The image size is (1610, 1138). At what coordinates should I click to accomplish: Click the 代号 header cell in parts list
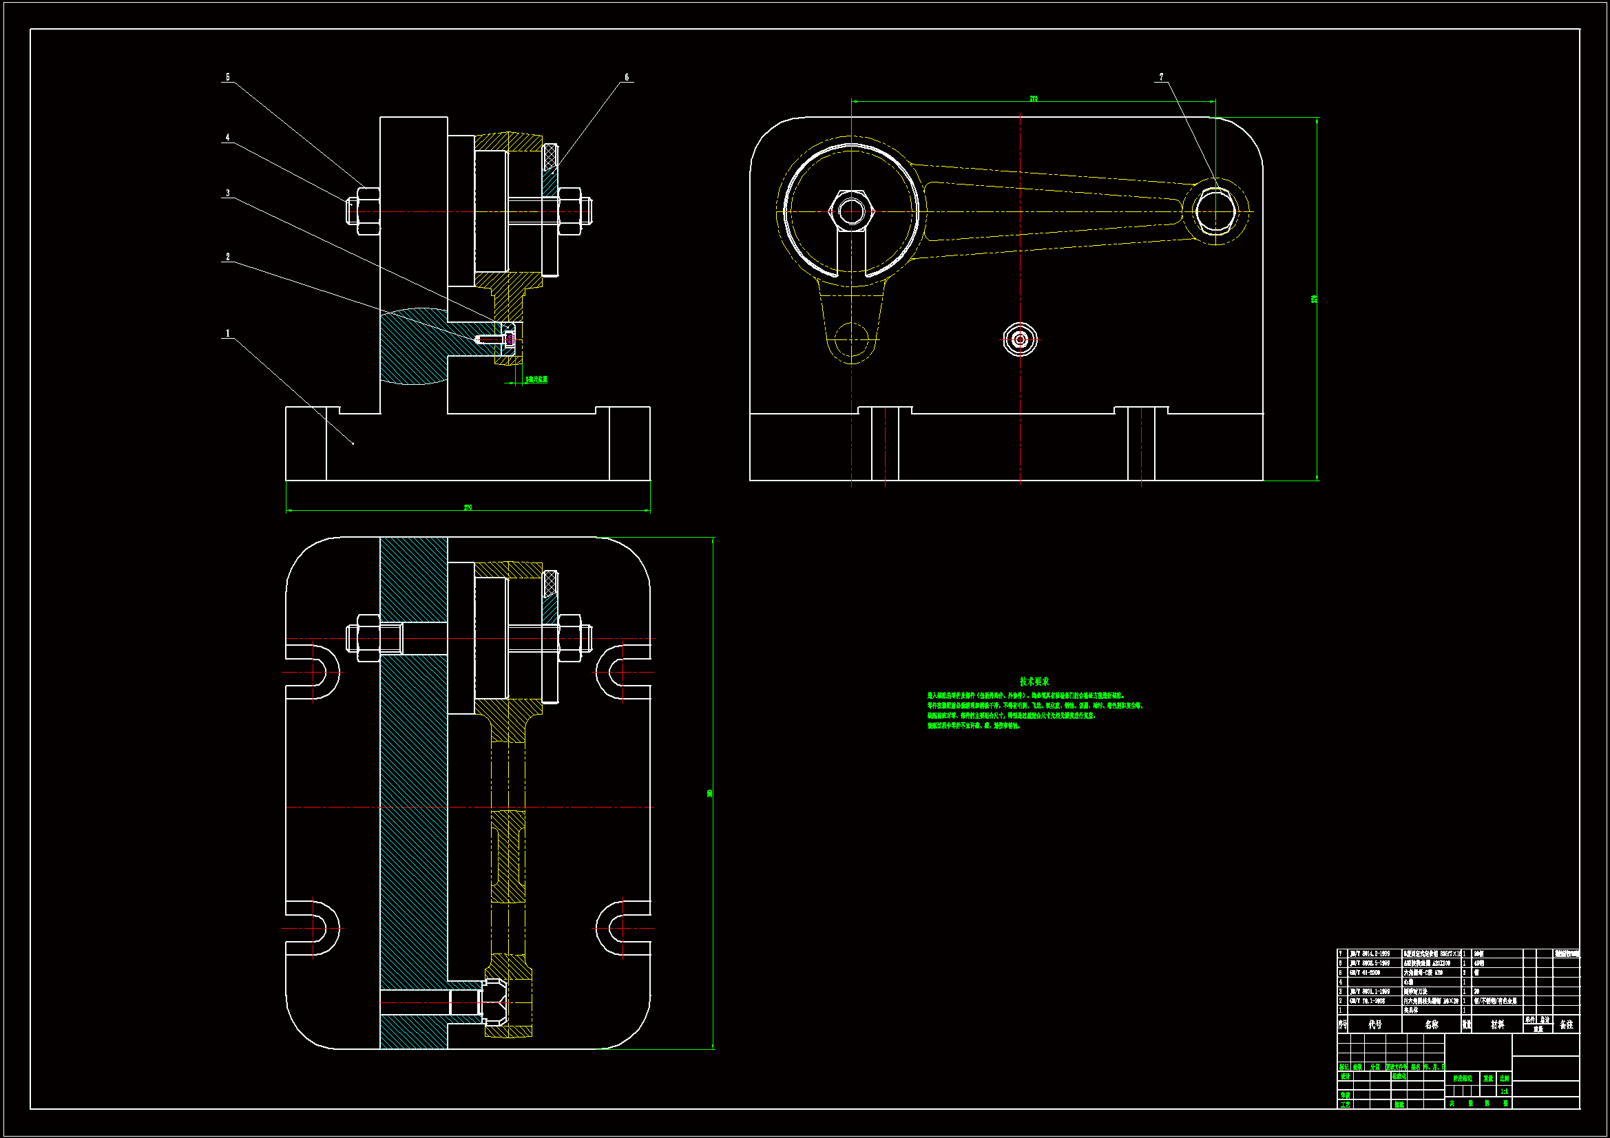click(1374, 1024)
